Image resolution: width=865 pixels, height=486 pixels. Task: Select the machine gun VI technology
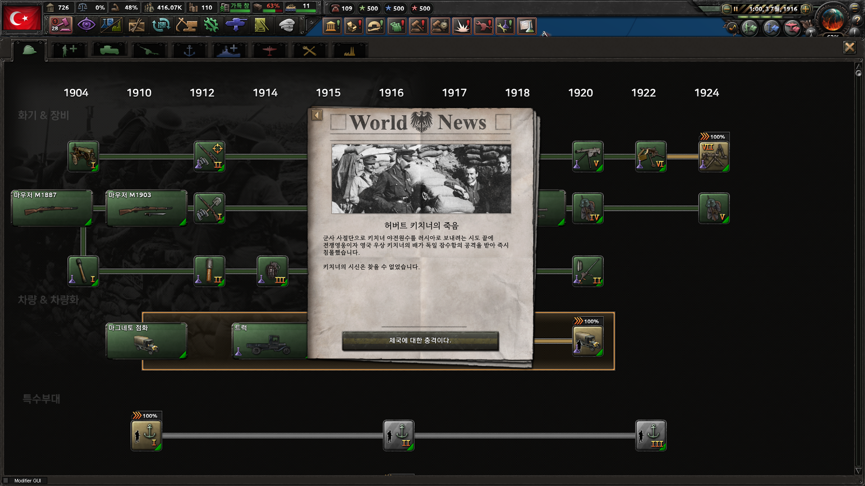pos(651,156)
